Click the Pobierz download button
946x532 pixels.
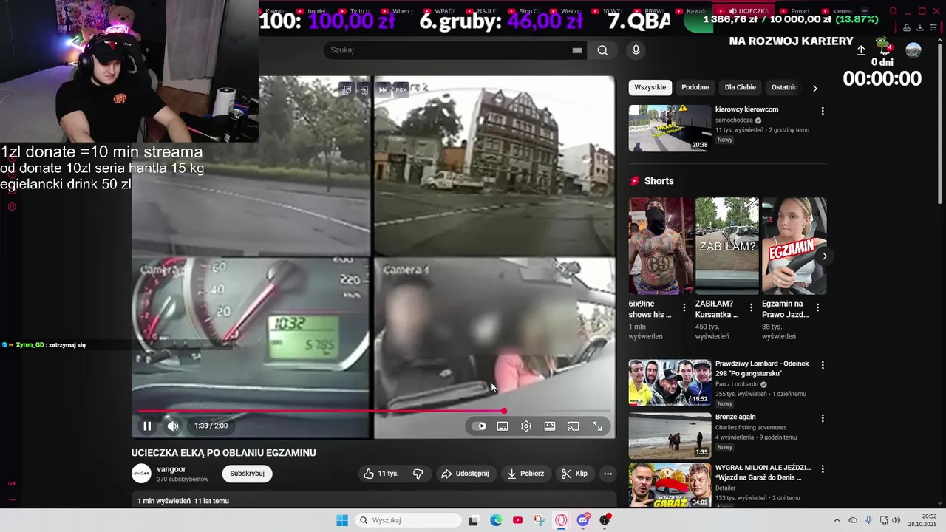click(526, 474)
